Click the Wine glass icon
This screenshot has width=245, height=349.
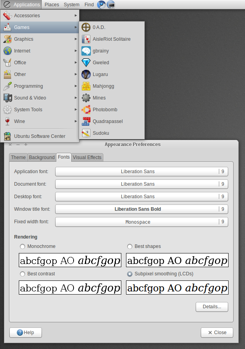(7, 121)
